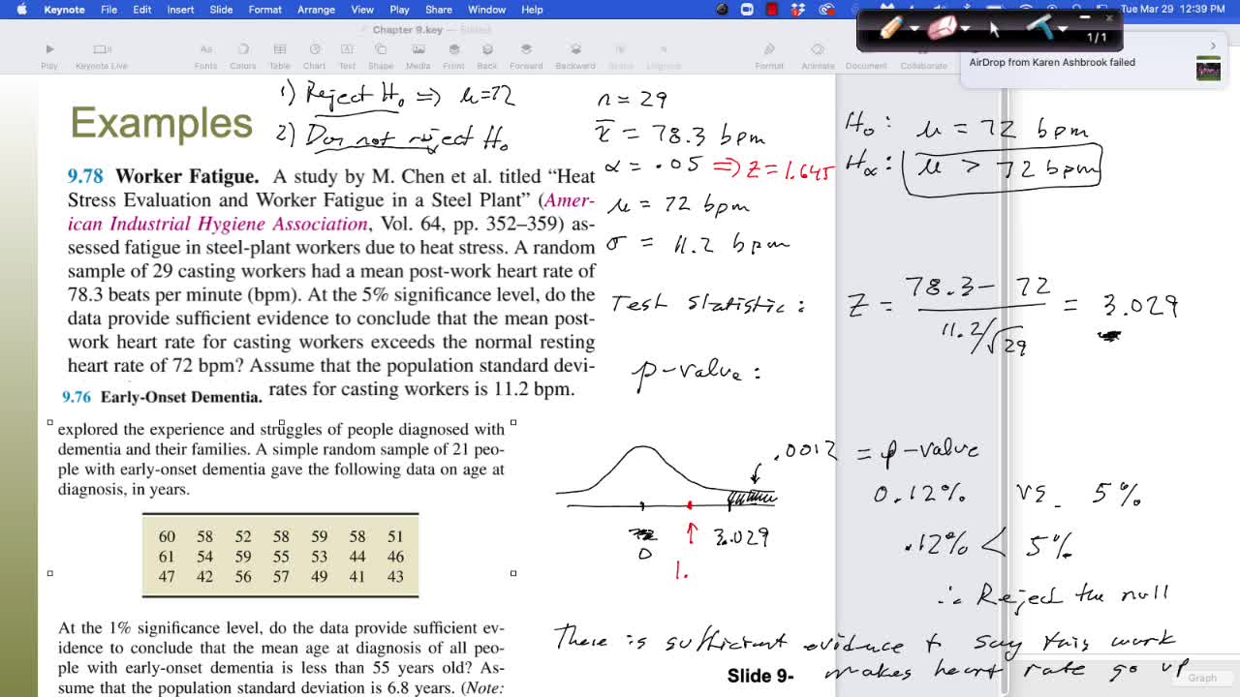
Task: Insert a Table from the toolbar
Action: tap(279, 55)
